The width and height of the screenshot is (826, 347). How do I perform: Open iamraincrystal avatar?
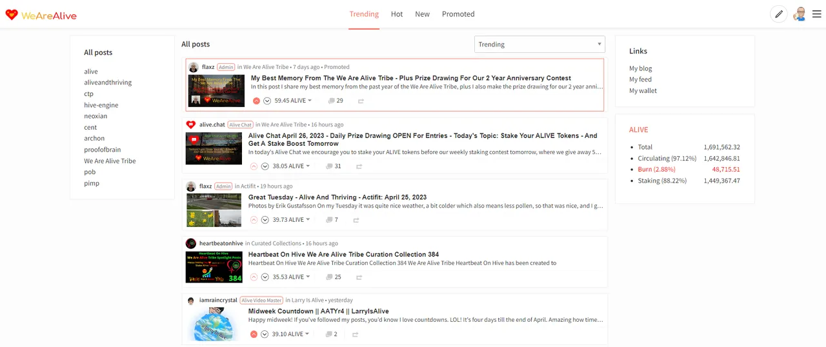191,300
